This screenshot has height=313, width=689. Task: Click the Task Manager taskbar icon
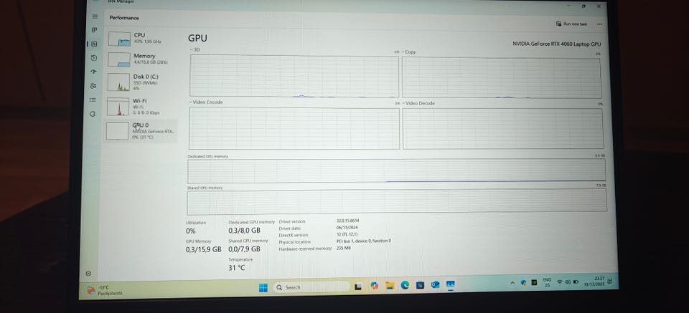pyautogui.click(x=451, y=284)
